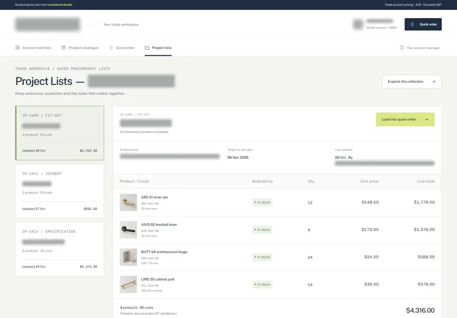Click the account manager help icon
This screenshot has height=318, width=457.
pos(402,48)
